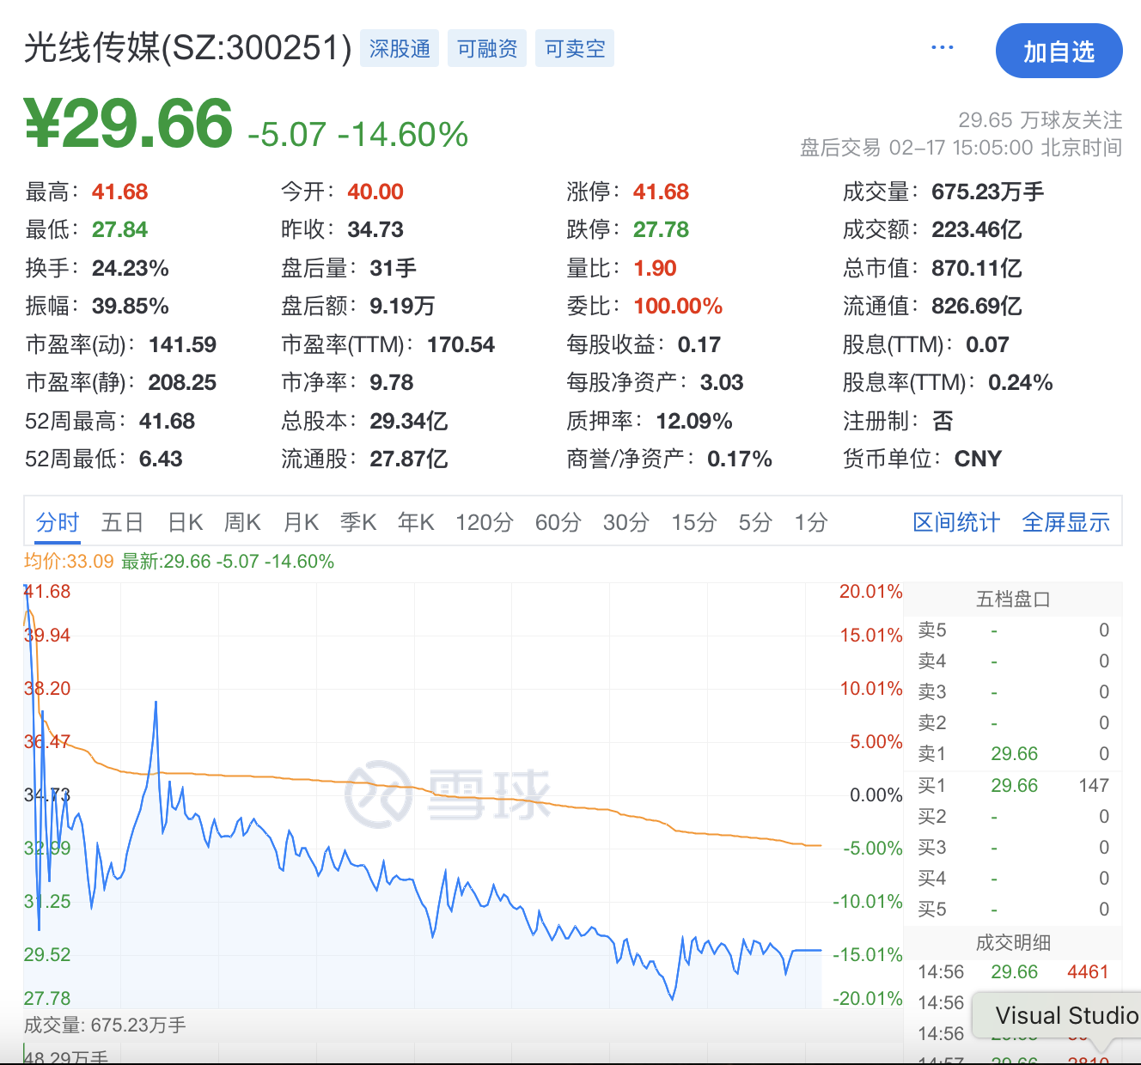
Task: Click the 振幅 value 39.85%
Action: coord(131,306)
